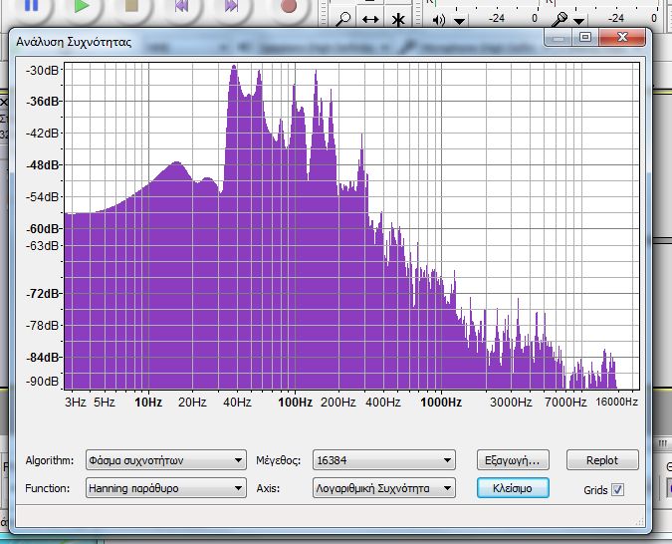Toggle the Grids checkbox

(617, 489)
